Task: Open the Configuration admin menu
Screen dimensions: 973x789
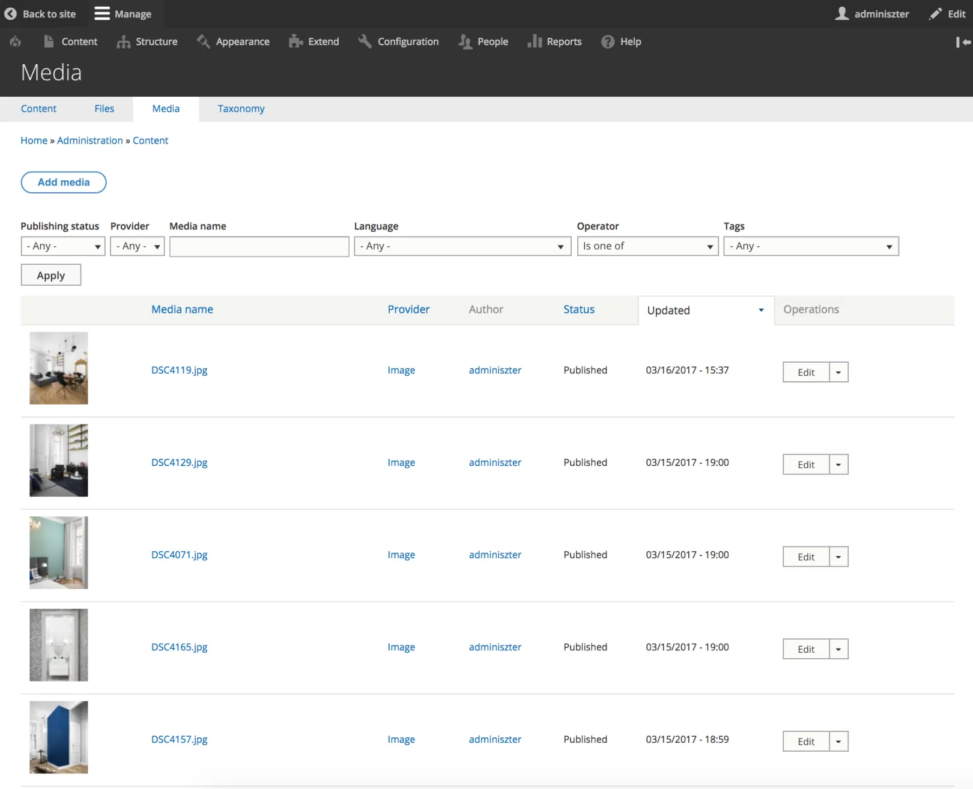Action: [x=399, y=41]
